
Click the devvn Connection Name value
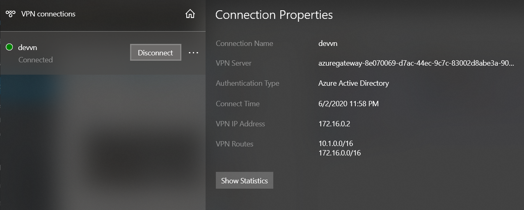click(328, 43)
